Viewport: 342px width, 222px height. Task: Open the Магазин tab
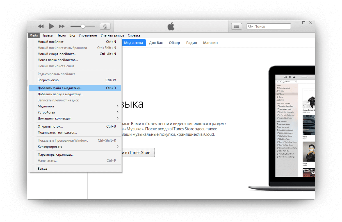210,43
